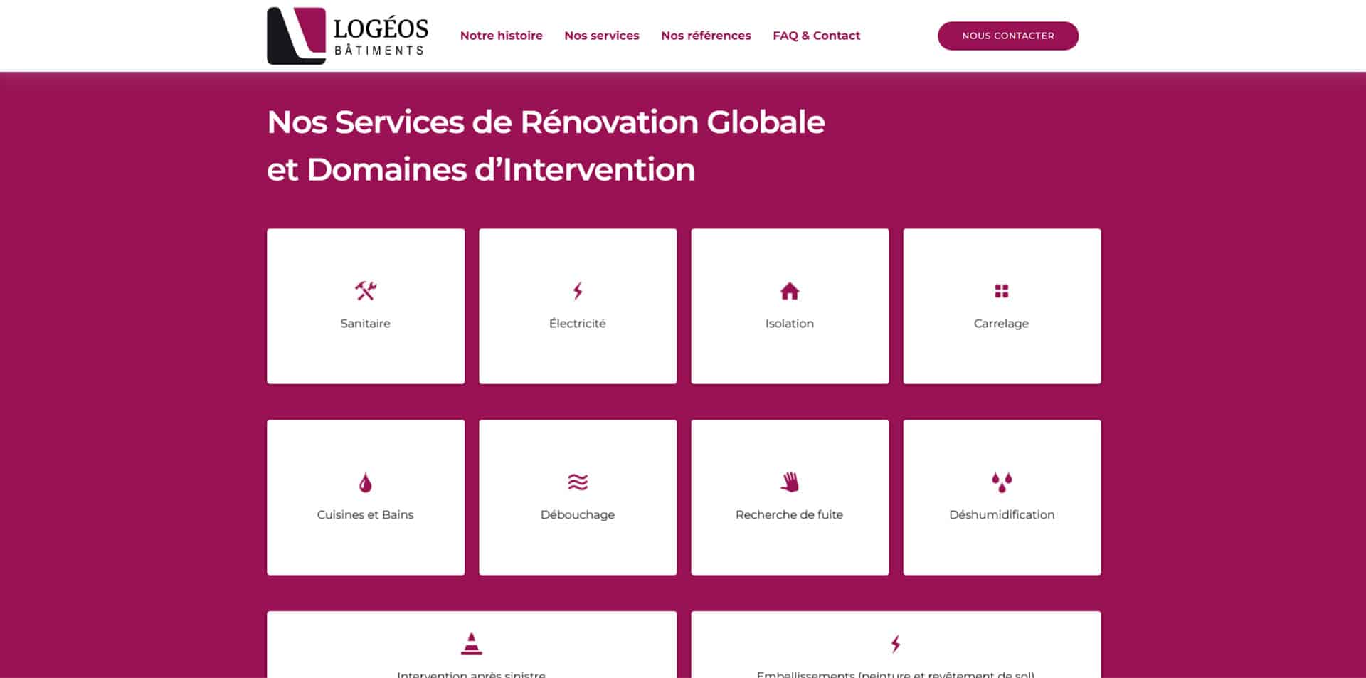Screen dimensions: 1366x678
Task: Click the hand icon for Recherche de fuite
Action: tap(790, 482)
